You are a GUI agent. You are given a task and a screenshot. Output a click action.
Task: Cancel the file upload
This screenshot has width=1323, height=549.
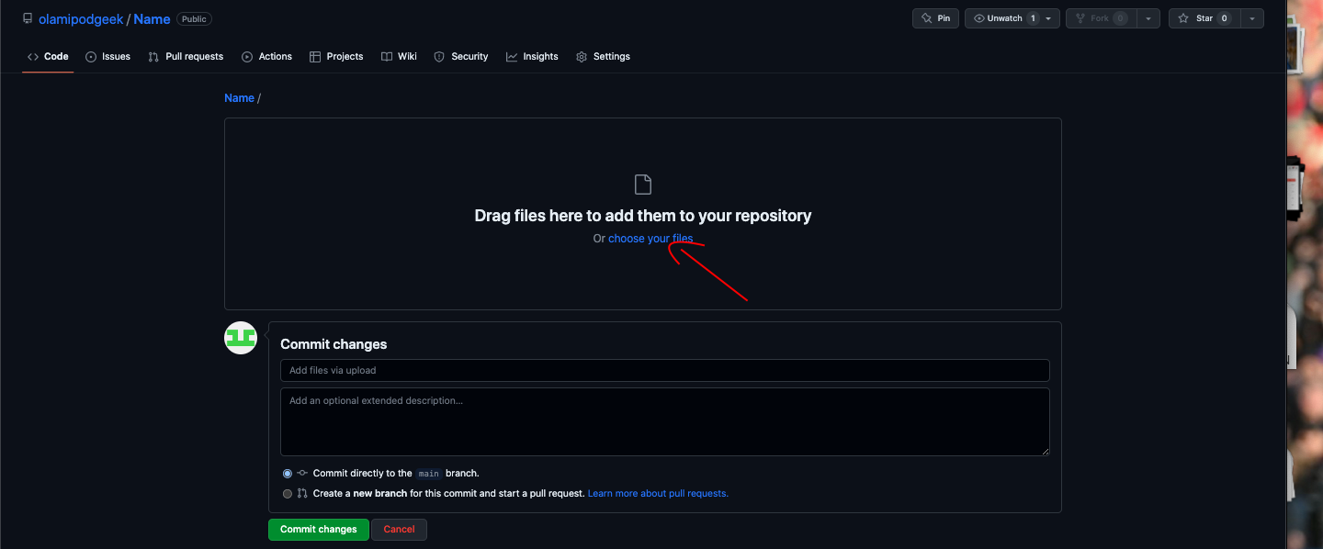399,529
